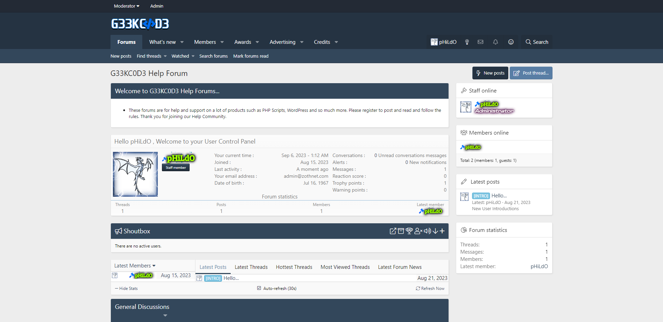Open shoutbox in popup window icon
Image resolution: width=663 pixels, height=322 pixels.
(393, 231)
